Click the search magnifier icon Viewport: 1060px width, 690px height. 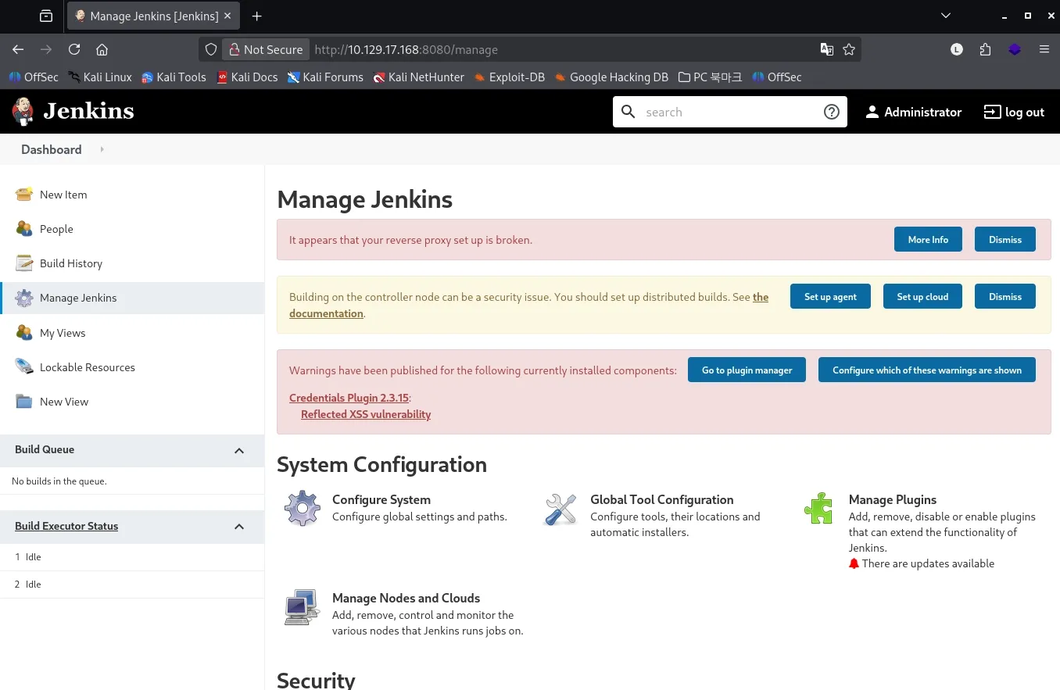628,112
